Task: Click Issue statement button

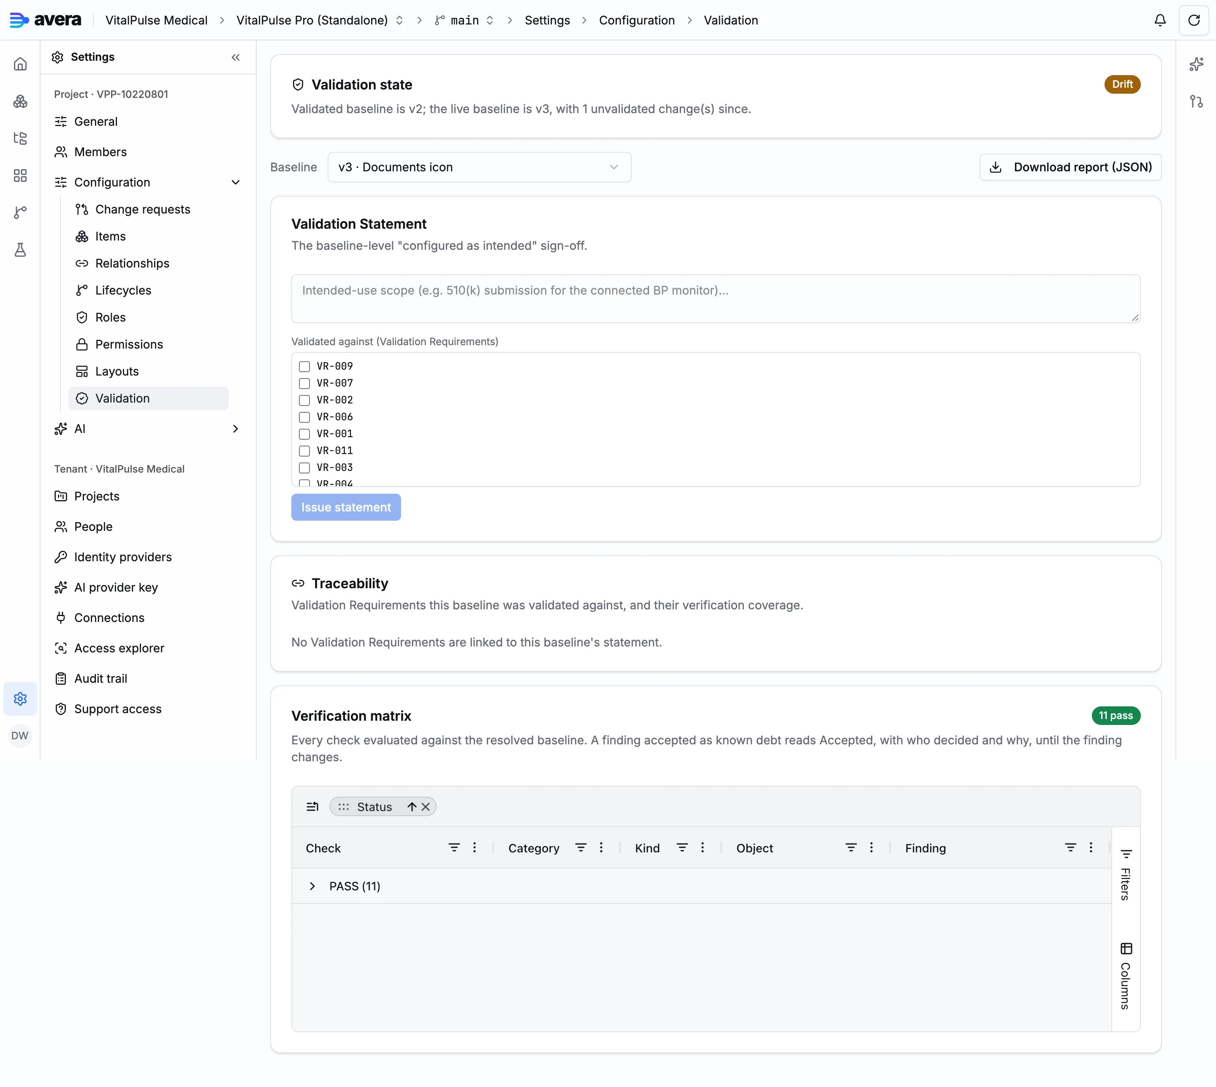Action: pos(346,507)
